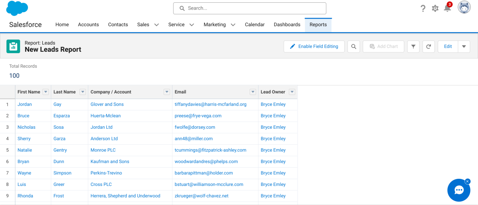Screen dimensions: 478x205
Task: Open Lead Owner column dropdown arrow
Action: [292, 92]
